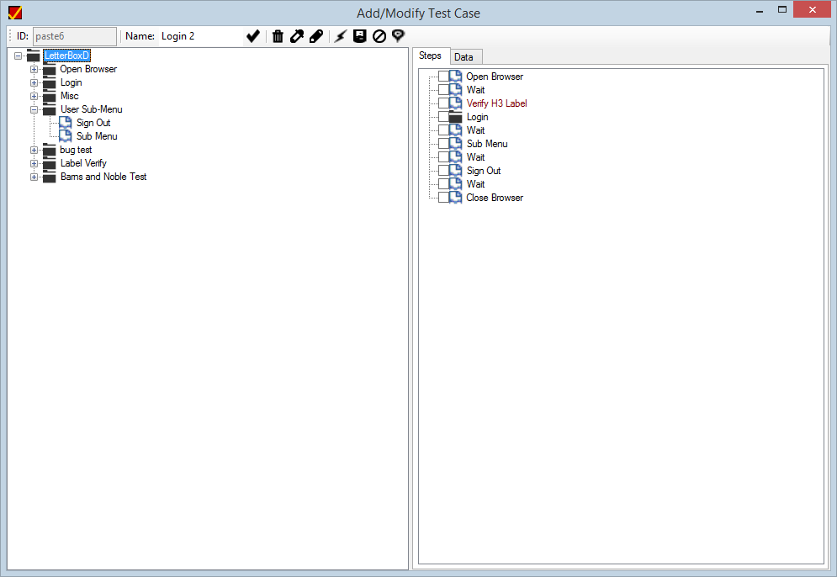Click the eraser toolbar icon

[316, 36]
